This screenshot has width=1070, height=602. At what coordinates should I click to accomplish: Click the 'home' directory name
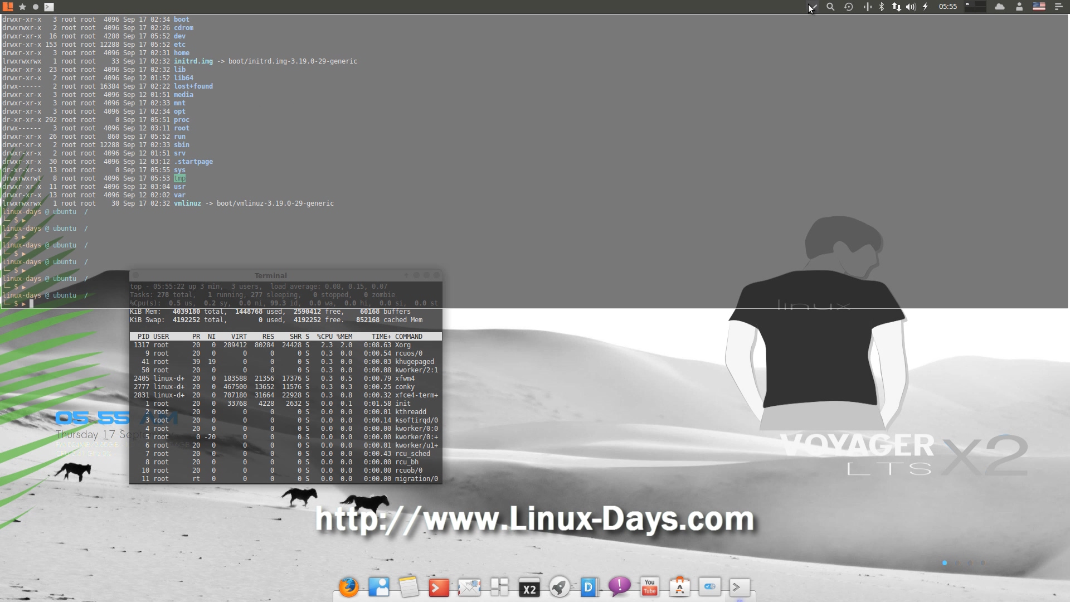tap(182, 53)
